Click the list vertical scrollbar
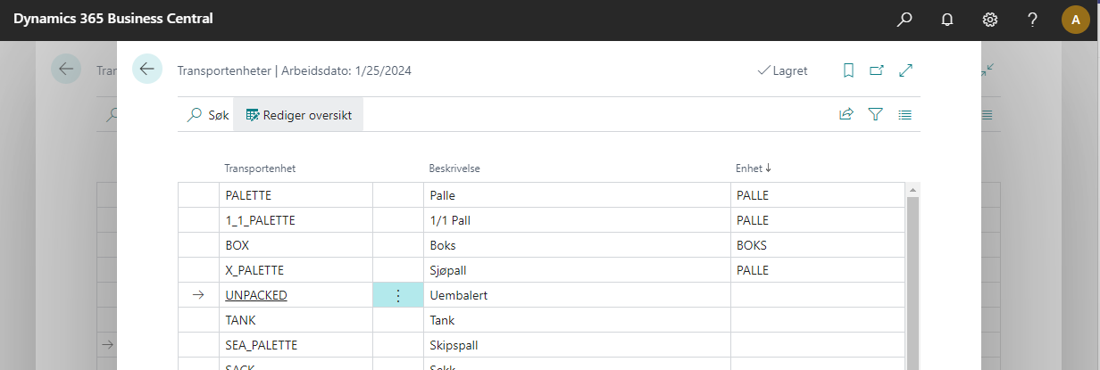This screenshot has width=1100, height=370. tap(912, 276)
